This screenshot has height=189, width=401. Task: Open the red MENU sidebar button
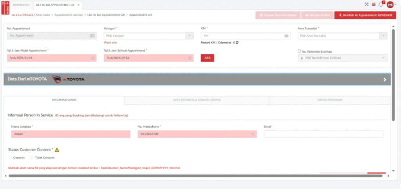(5, 7)
